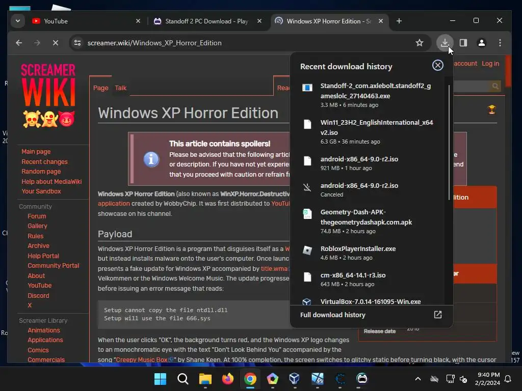Open VirtualBox from the taskbar
522x391 pixels.
coord(295,379)
